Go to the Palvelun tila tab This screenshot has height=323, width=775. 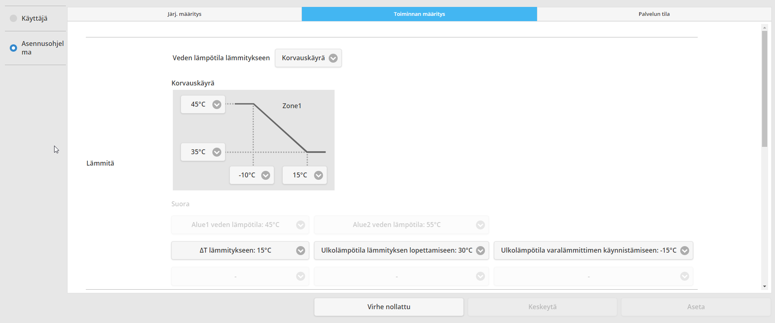pos(654,14)
